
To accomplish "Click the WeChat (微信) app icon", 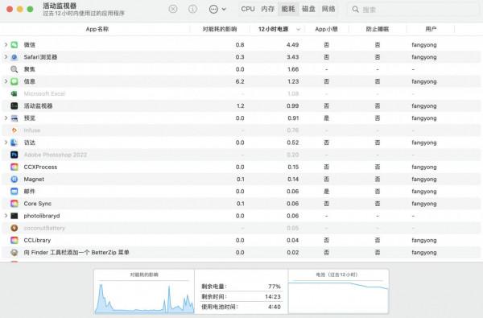I will click(14, 44).
